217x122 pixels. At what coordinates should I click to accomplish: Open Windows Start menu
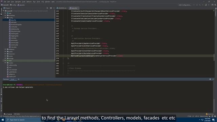tap(3, 120)
